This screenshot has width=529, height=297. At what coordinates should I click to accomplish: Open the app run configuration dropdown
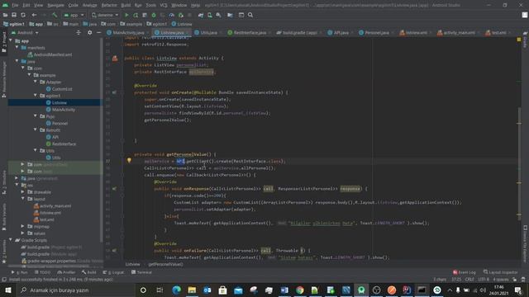[74, 15]
